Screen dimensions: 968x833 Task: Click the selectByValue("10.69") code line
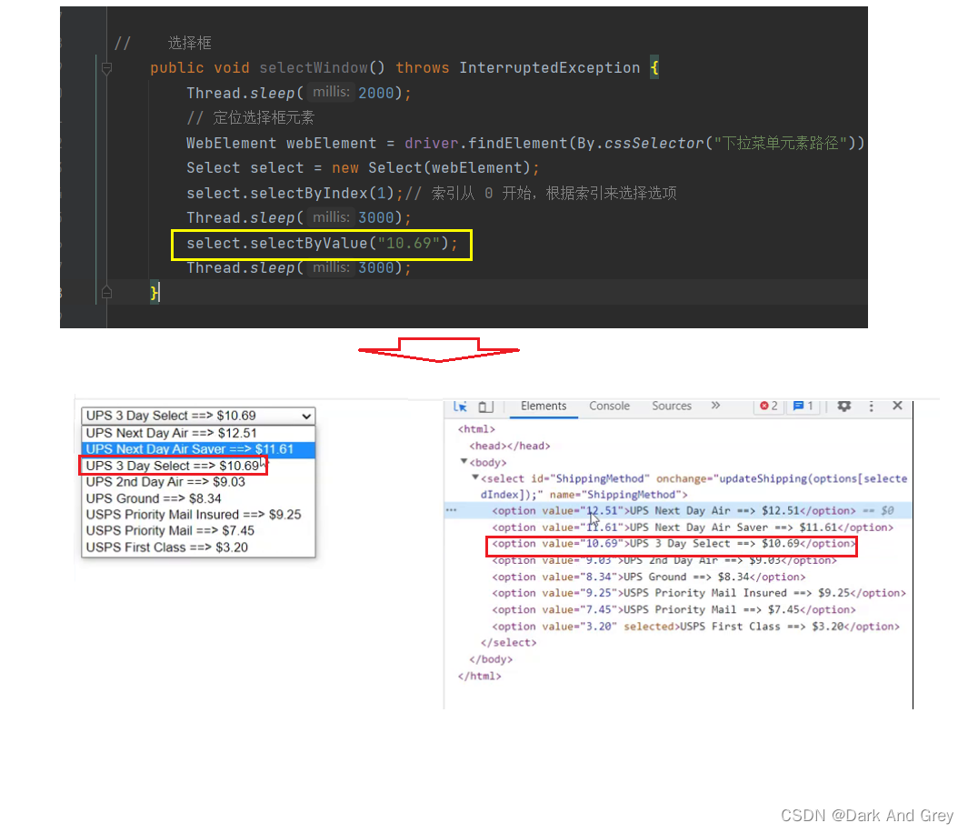(322, 244)
